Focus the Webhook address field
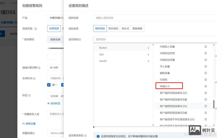 click(x=55, y=133)
